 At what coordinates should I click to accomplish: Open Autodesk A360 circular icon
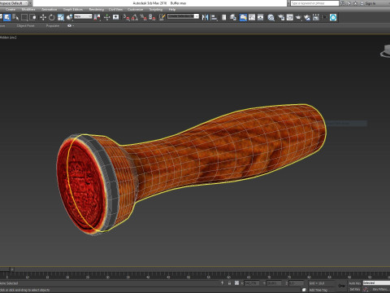pos(333,17)
